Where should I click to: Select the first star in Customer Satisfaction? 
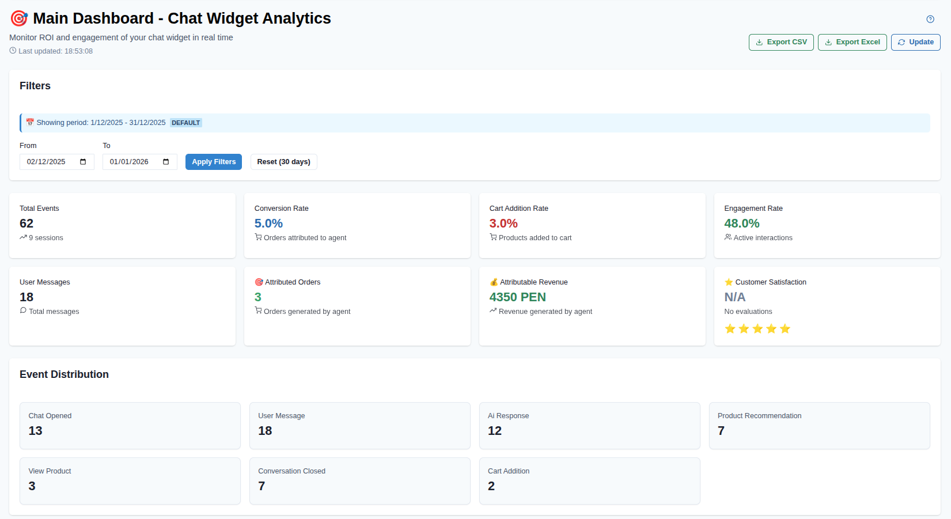(730, 328)
